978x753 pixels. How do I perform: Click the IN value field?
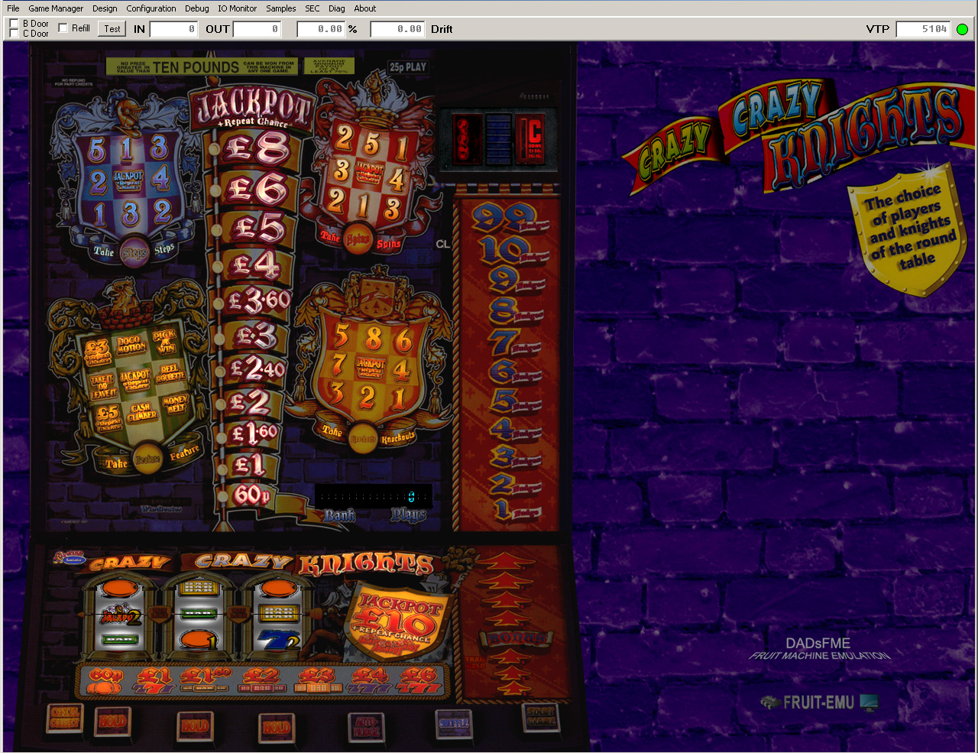point(173,29)
